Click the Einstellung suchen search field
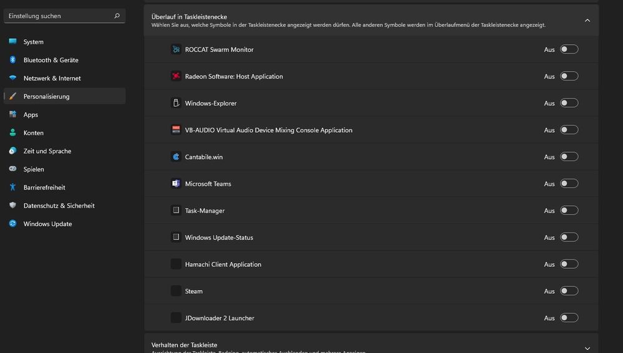This screenshot has height=353, width=623. point(59,16)
